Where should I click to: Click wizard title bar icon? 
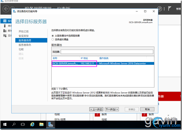tap(14, 11)
